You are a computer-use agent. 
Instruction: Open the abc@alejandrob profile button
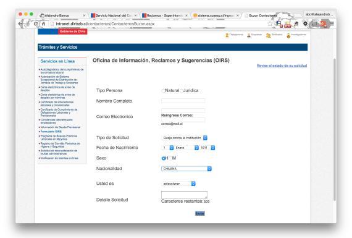coord(319,14)
